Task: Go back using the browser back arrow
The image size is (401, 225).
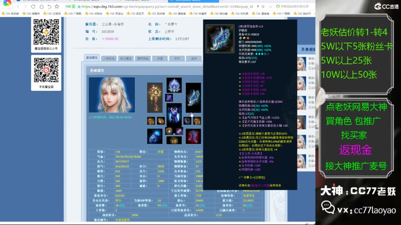Action: coord(18,7)
